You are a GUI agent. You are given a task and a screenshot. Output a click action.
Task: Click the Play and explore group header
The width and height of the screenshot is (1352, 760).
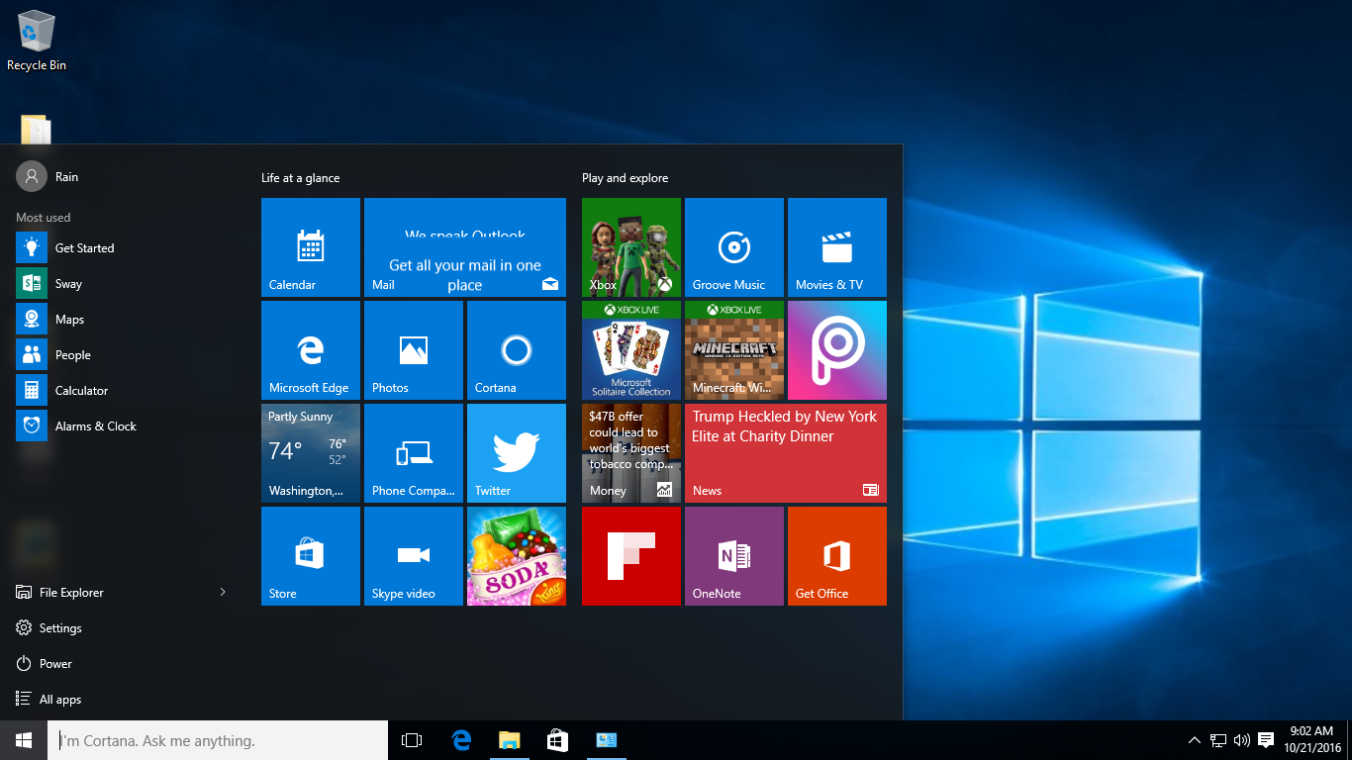click(x=626, y=178)
